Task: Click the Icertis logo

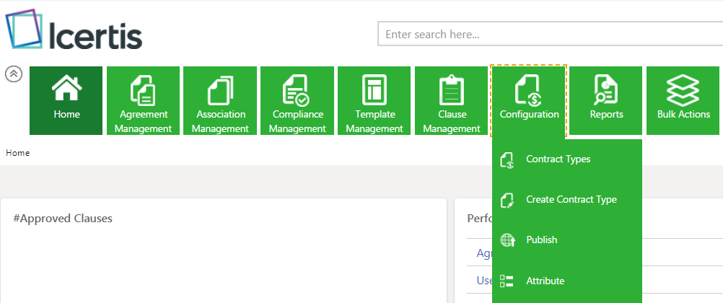Action: (x=74, y=33)
